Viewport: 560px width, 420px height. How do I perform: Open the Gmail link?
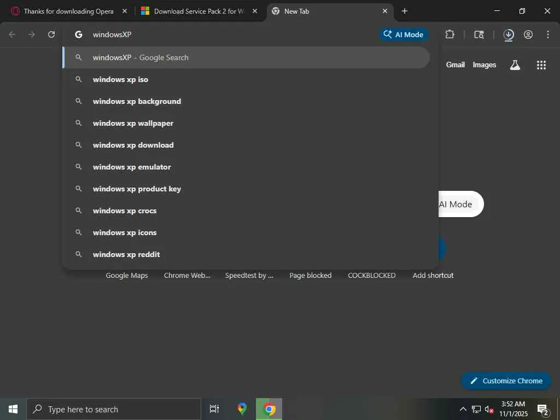coord(456,65)
